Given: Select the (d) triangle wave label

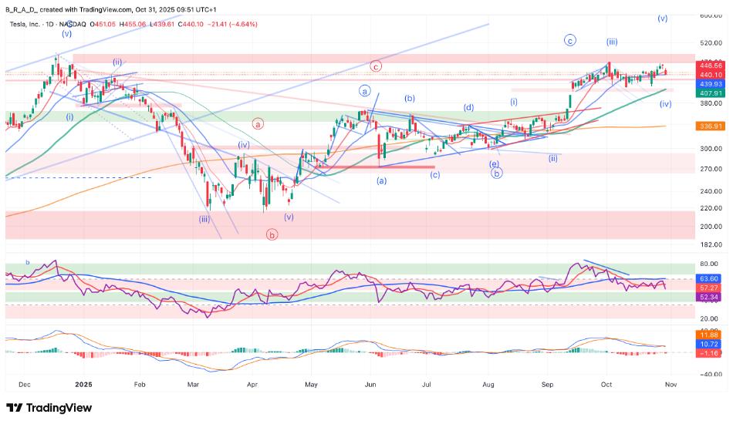Looking at the screenshot, I should coord(468,107).
